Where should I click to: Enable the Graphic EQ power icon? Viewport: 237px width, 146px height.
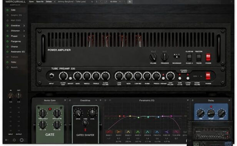point(7,15)
